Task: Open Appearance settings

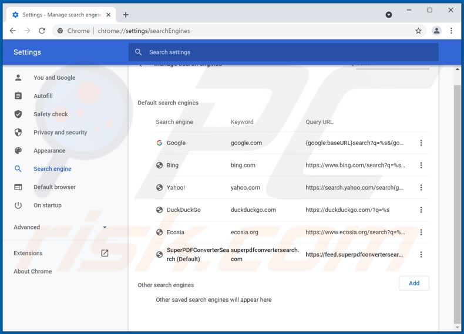Action: coord(49,151)
